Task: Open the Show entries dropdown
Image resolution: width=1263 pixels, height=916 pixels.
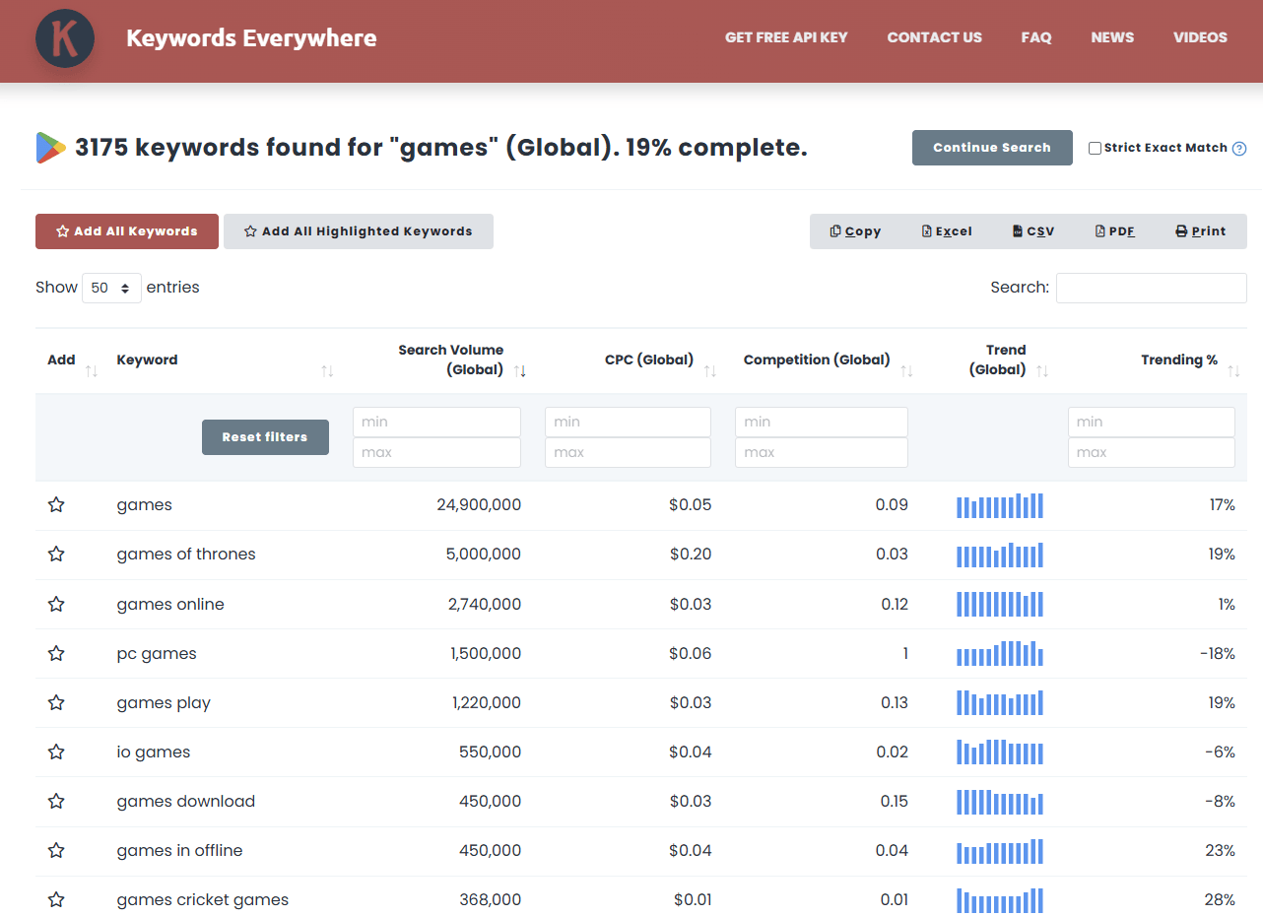Action: click(x=111, y=288)
